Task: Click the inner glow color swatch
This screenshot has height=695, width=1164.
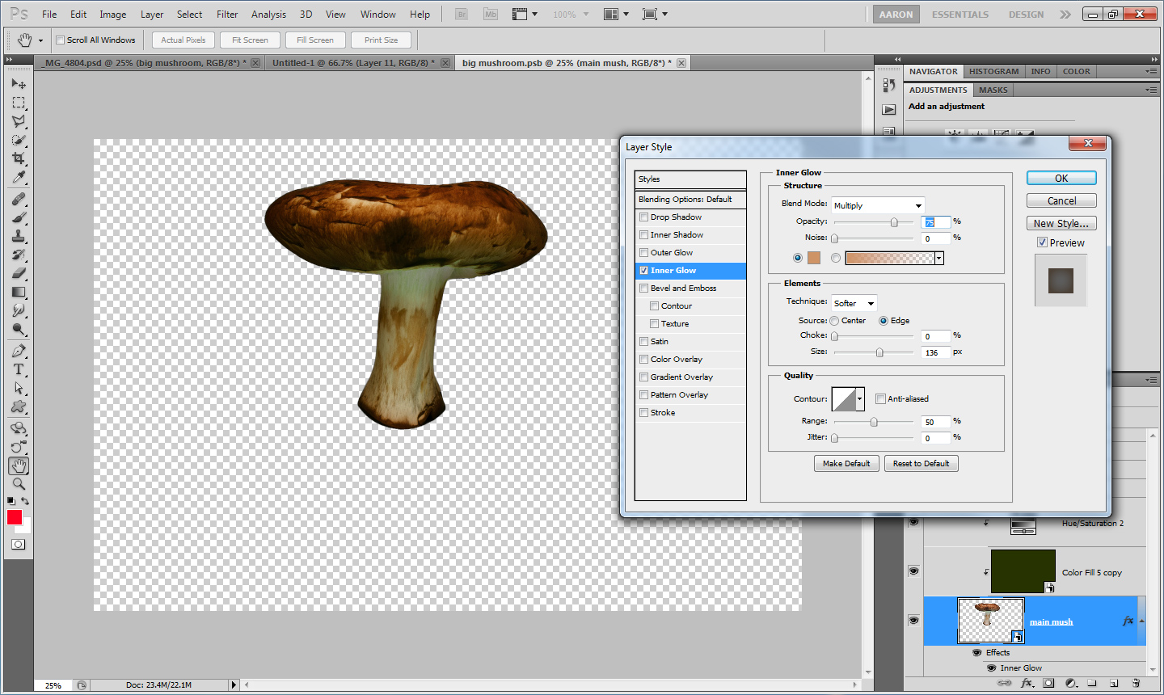Action: pyautogui.click(x=813, y=258)
